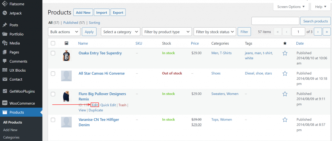The height and width of the screenshot is (141, 332).
Task: Open the Flatsome theme menu icon
Action: click(5, 4)
